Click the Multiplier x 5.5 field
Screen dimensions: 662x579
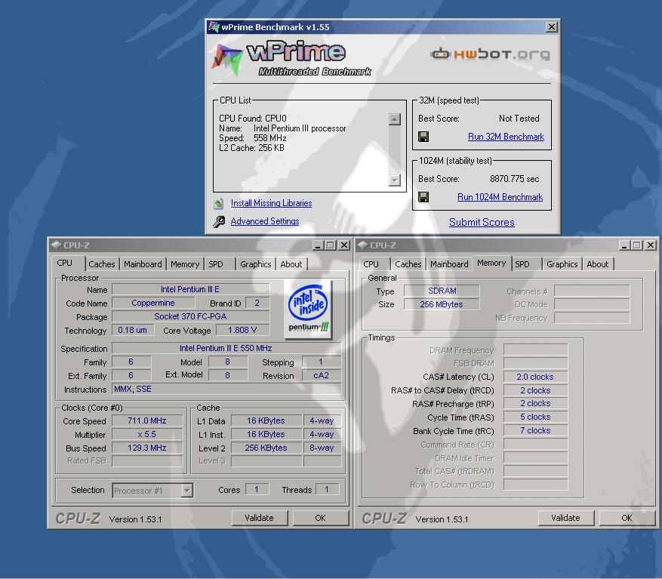(x=147, y=434)
